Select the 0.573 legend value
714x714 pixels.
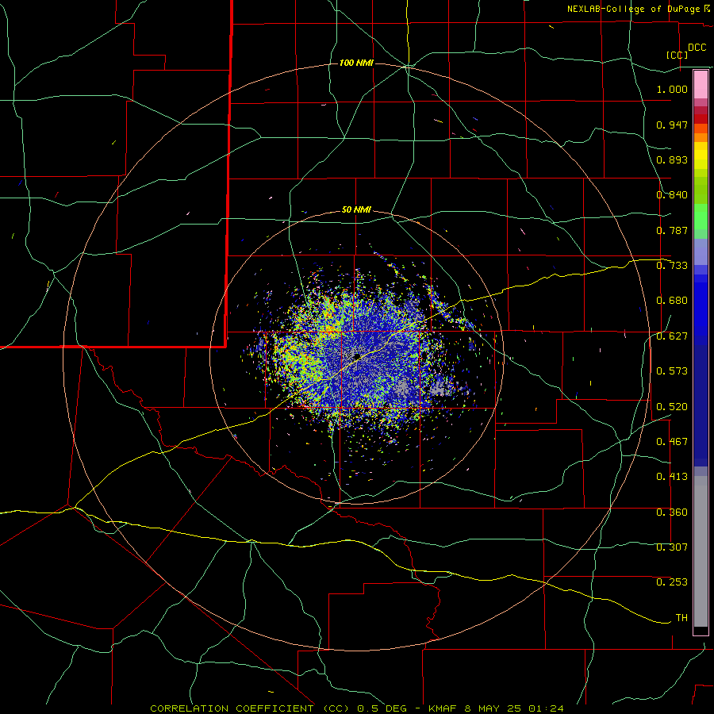[672, 371]
